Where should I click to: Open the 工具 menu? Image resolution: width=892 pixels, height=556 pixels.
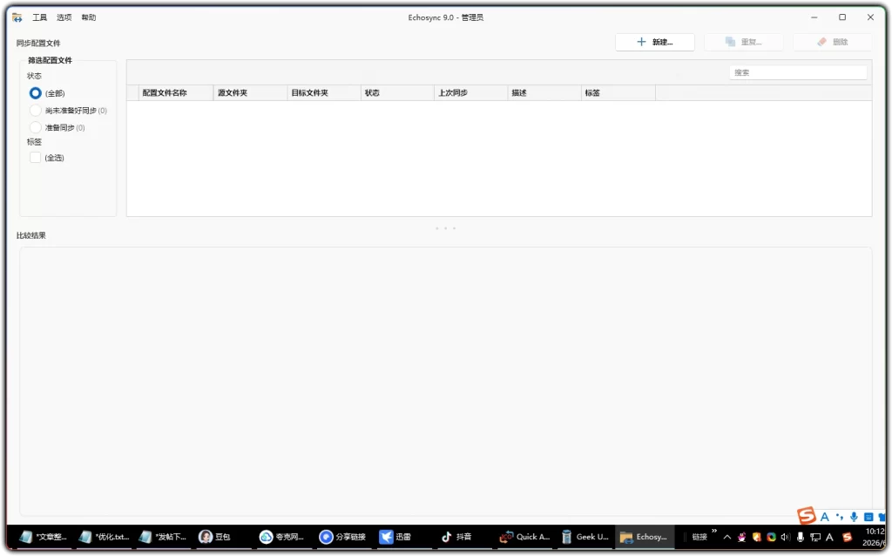click(x=40, y=17)
